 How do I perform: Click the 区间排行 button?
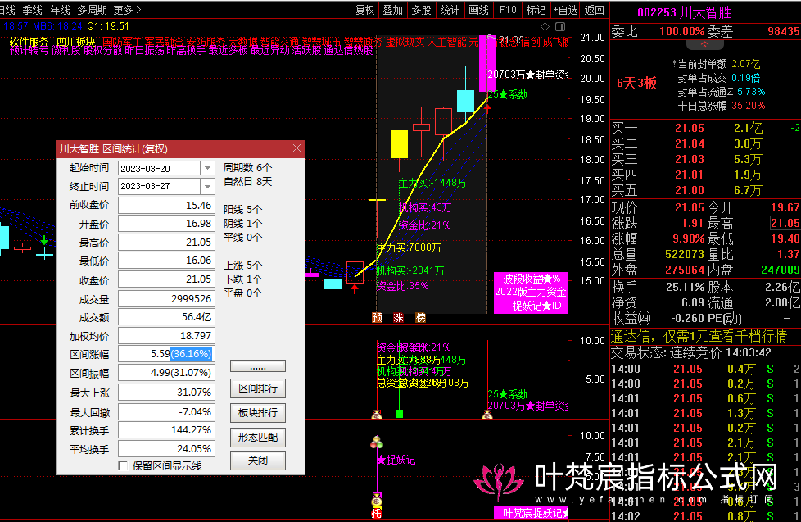click(258, 388)
